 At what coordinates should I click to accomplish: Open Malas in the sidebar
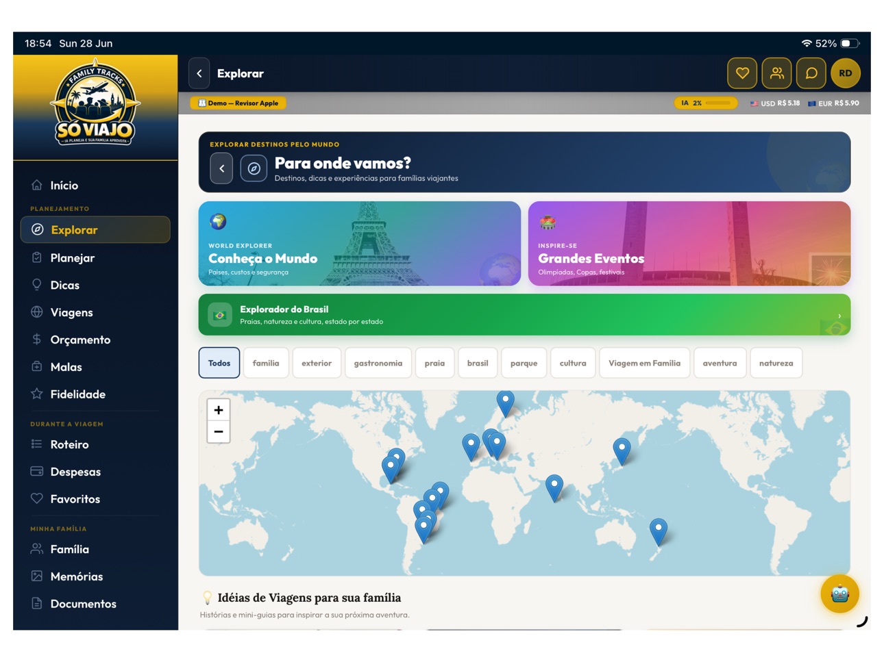95,368
